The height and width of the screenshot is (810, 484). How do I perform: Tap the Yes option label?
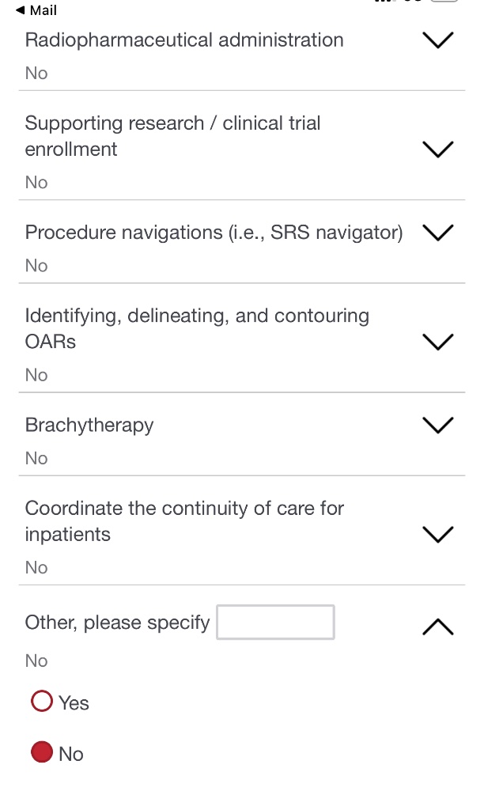[74, 703]
